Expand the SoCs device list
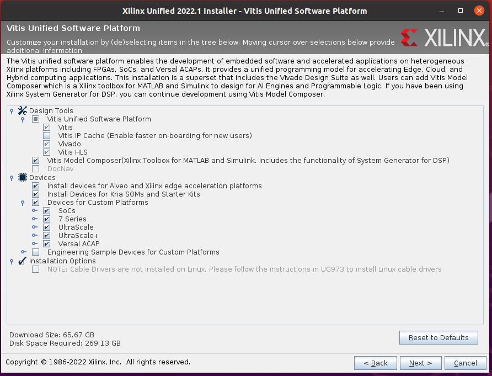 35,210
